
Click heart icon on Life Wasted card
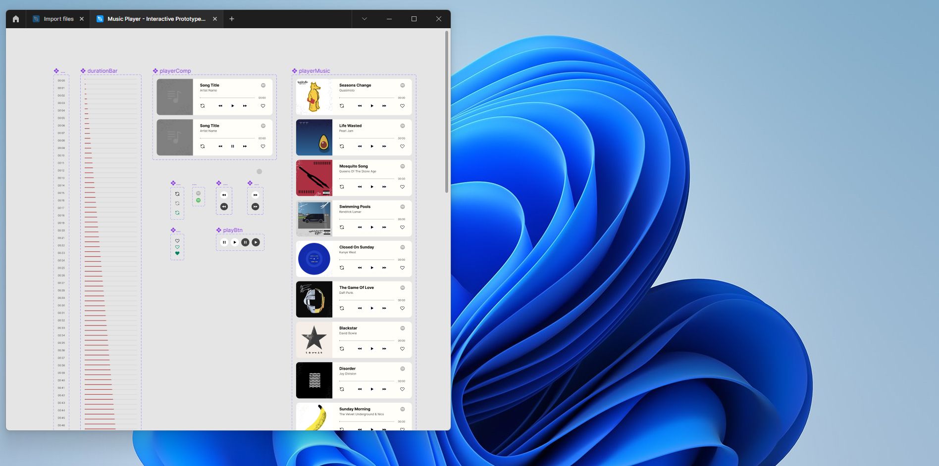pyautogui.click(x=402, y=146)
